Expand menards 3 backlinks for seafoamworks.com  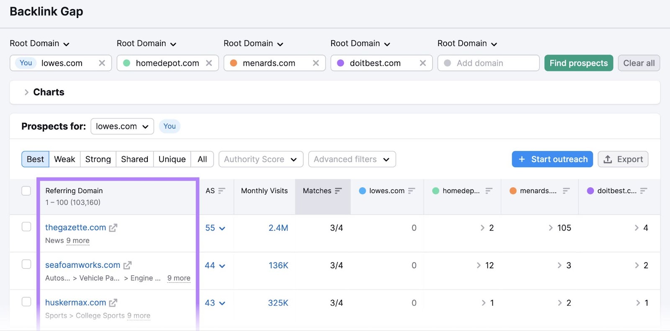(x=559, y=265)
